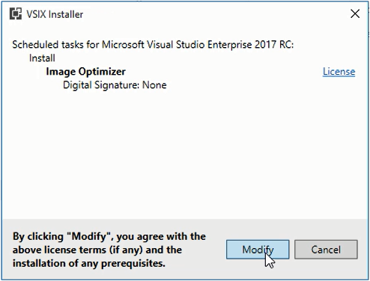The image size is (370, 281).
Task: Click the 'None' signature value
Action: pos(154,85)
